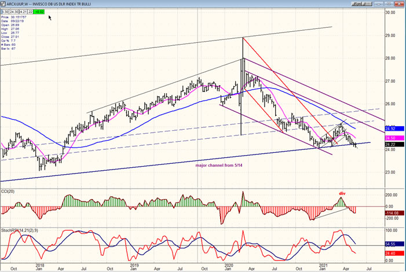The height and width of the screenshot is (272, 406).
Task: Select the CCI(20) indicator label
Action: 8,192
